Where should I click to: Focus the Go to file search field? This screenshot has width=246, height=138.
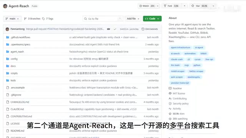click(x=103, y=19)
